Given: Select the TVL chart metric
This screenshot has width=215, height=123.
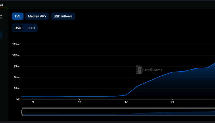Looking at the screenshot, I should [17, 16].
